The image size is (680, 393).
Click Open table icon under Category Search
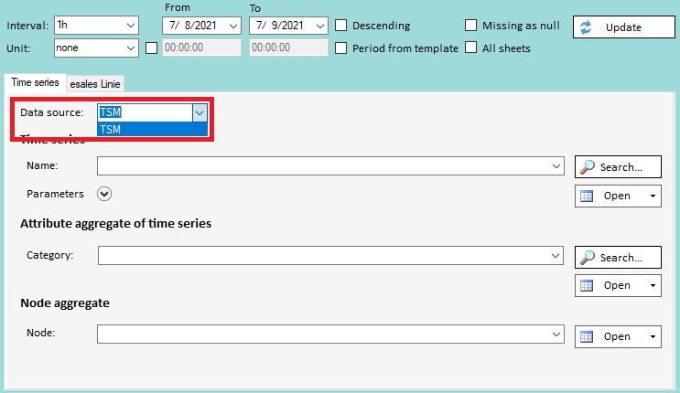click(x=588, y=285)
